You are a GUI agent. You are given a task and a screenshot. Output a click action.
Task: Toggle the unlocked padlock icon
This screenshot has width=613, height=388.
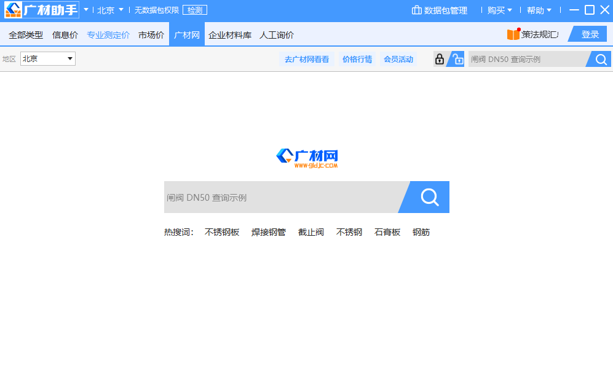point(457,59)
